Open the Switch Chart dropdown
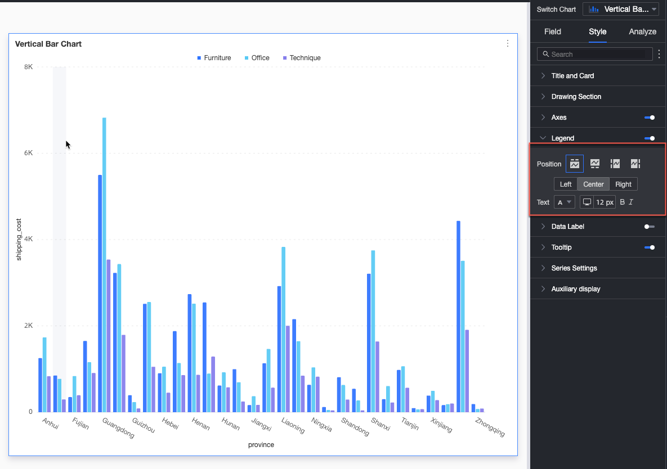 click(x=621, y=10)
